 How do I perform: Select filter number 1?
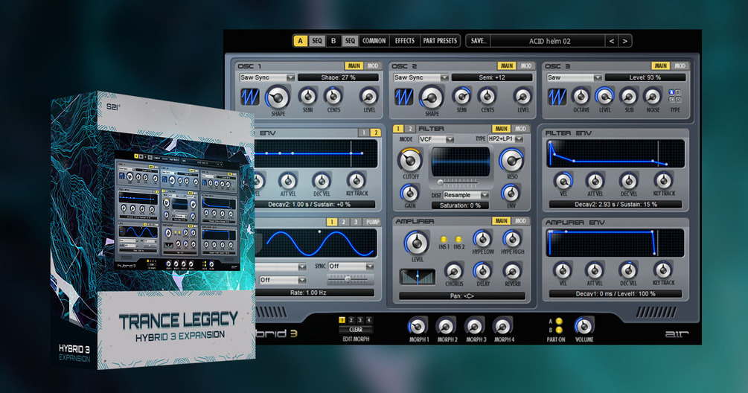(399, 129)
